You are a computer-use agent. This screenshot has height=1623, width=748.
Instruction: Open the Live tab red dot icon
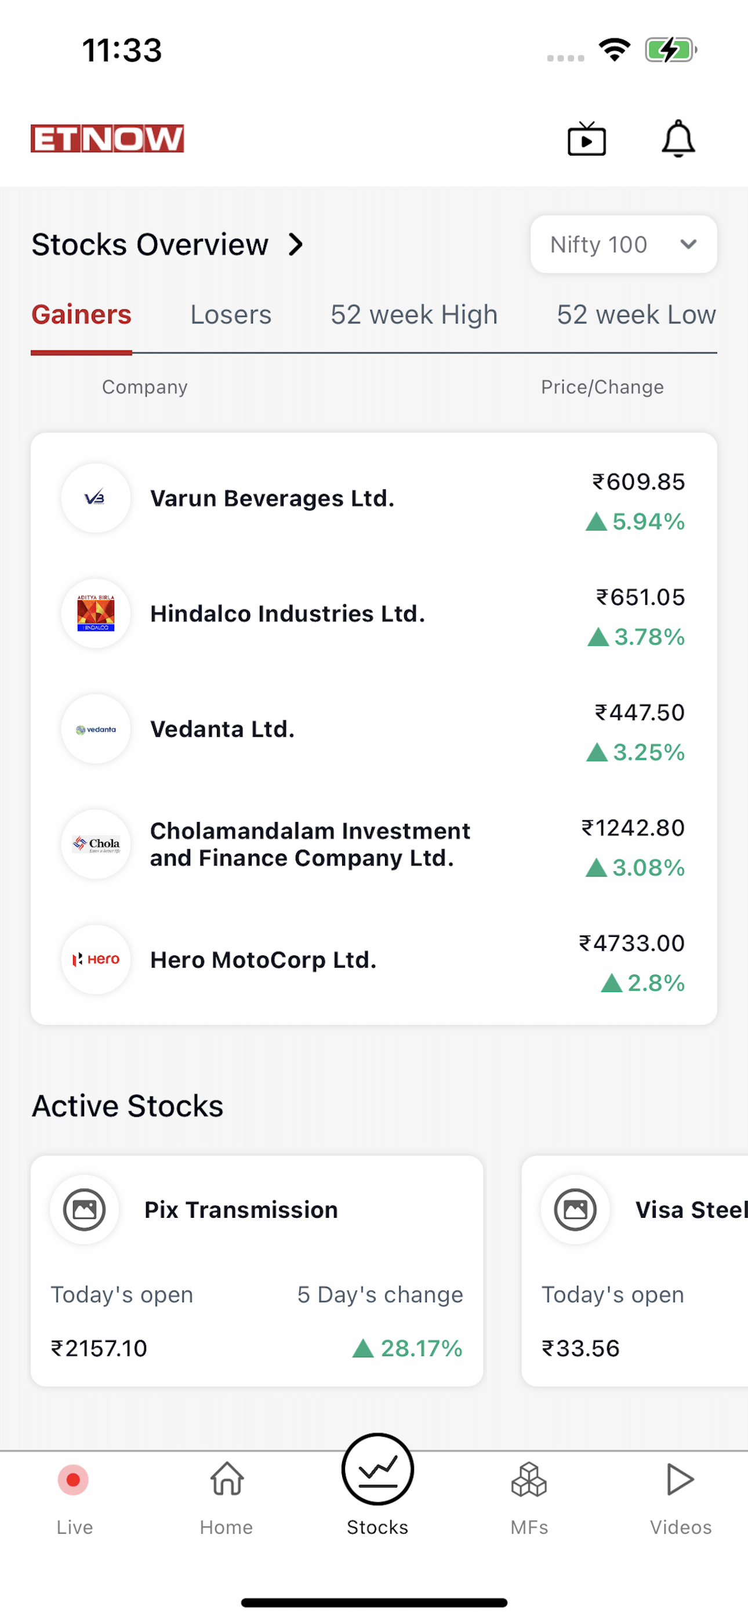[x=73, y=1480]
